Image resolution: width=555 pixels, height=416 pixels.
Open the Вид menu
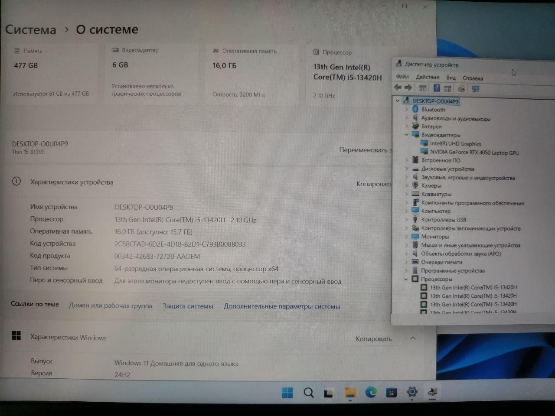[x=451, y=78]
